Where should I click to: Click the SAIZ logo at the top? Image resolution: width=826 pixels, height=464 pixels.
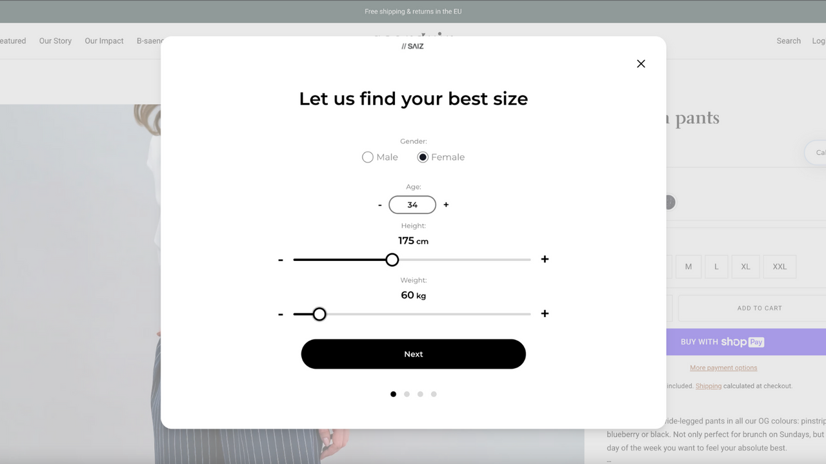[412, 46]
